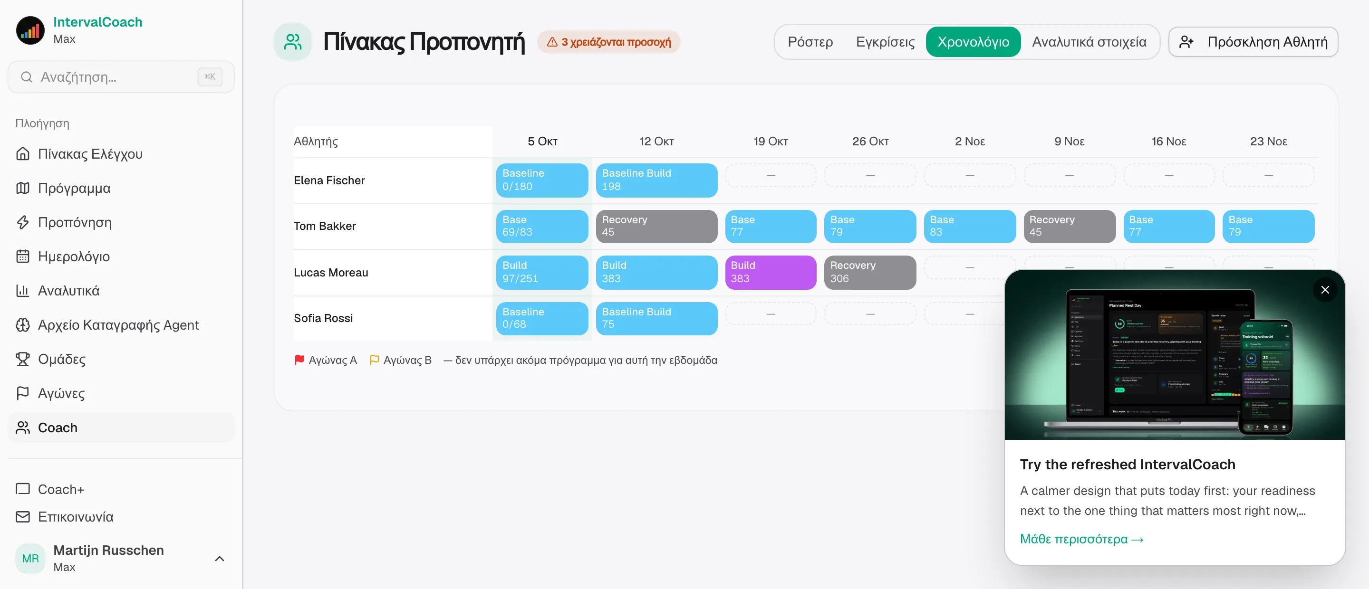Switch to Ρόστερ tab
This screenshot has height=589, width=1369.
[810, 42]
